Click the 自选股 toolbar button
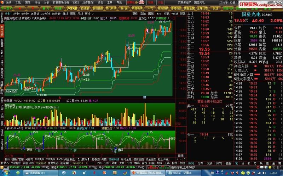 [85, 7]
